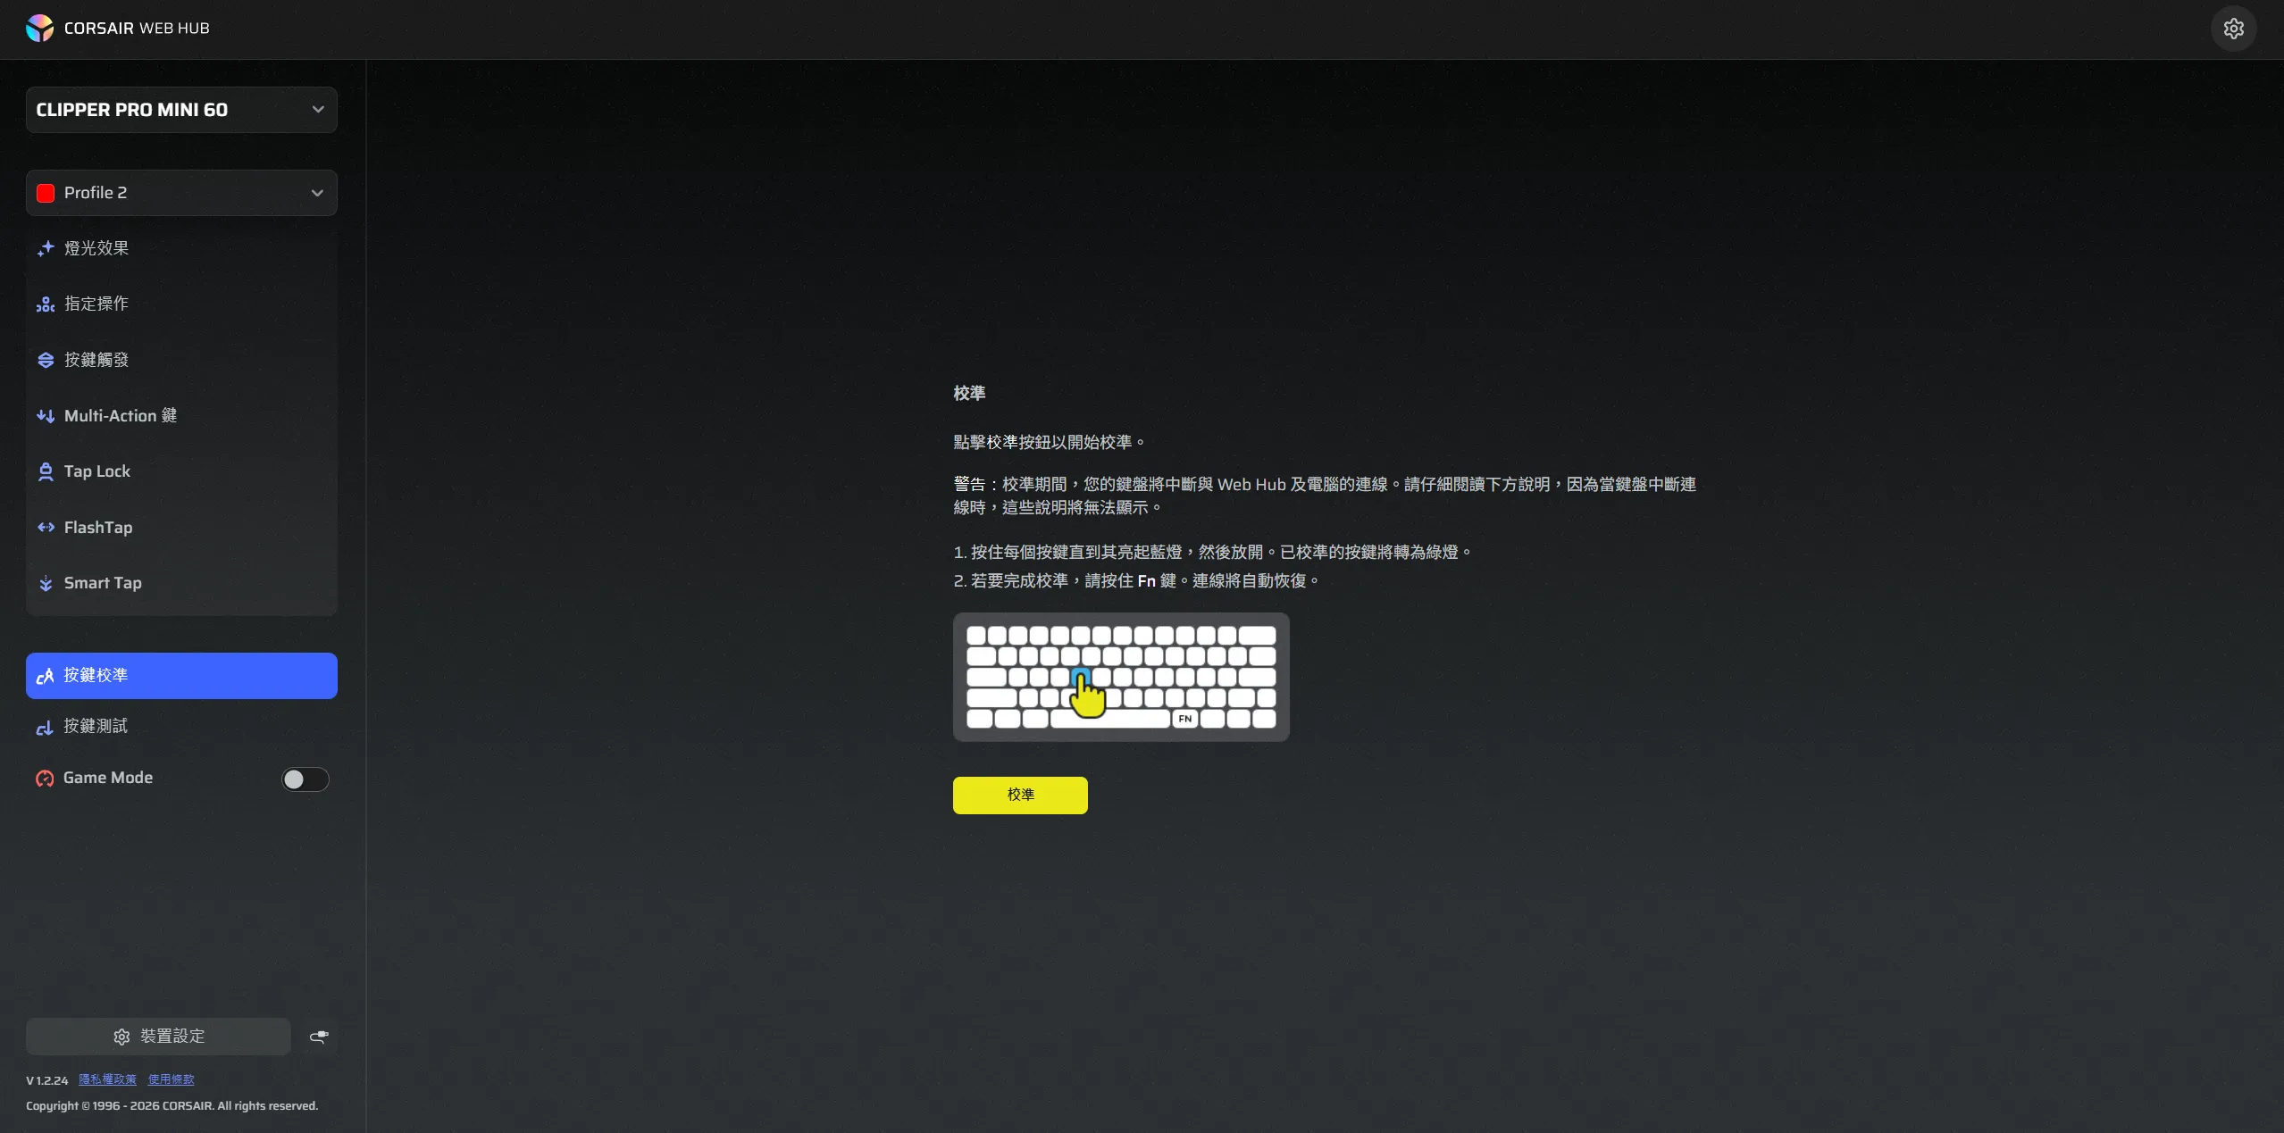Click the keyboard calibration illustration

(1121, 677)
